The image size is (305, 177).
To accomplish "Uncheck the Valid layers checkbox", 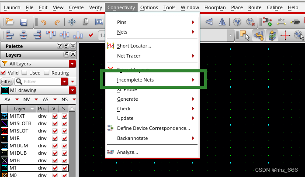I will (4, 73).
